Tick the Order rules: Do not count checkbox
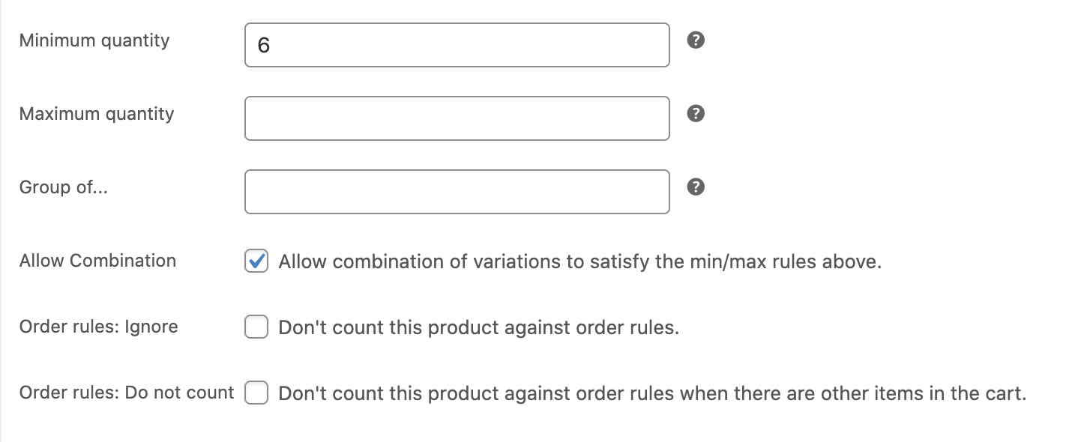The image size is (1075, 442). (256, 393)
